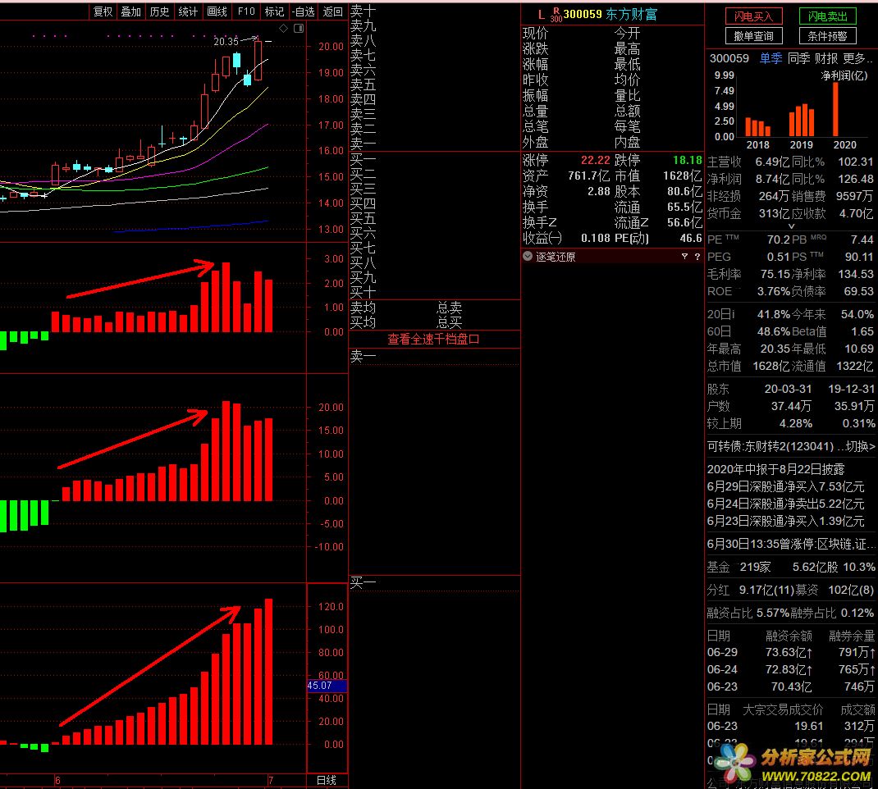Viewport: 878px width, 789px height.
Task: Click the round dropdown icon beside 逐笔还原
Action: pos(528,256)
